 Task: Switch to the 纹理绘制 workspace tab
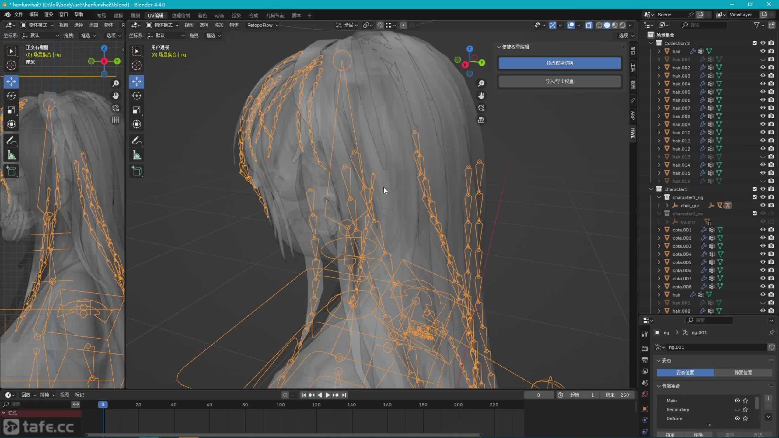[181, 16]
